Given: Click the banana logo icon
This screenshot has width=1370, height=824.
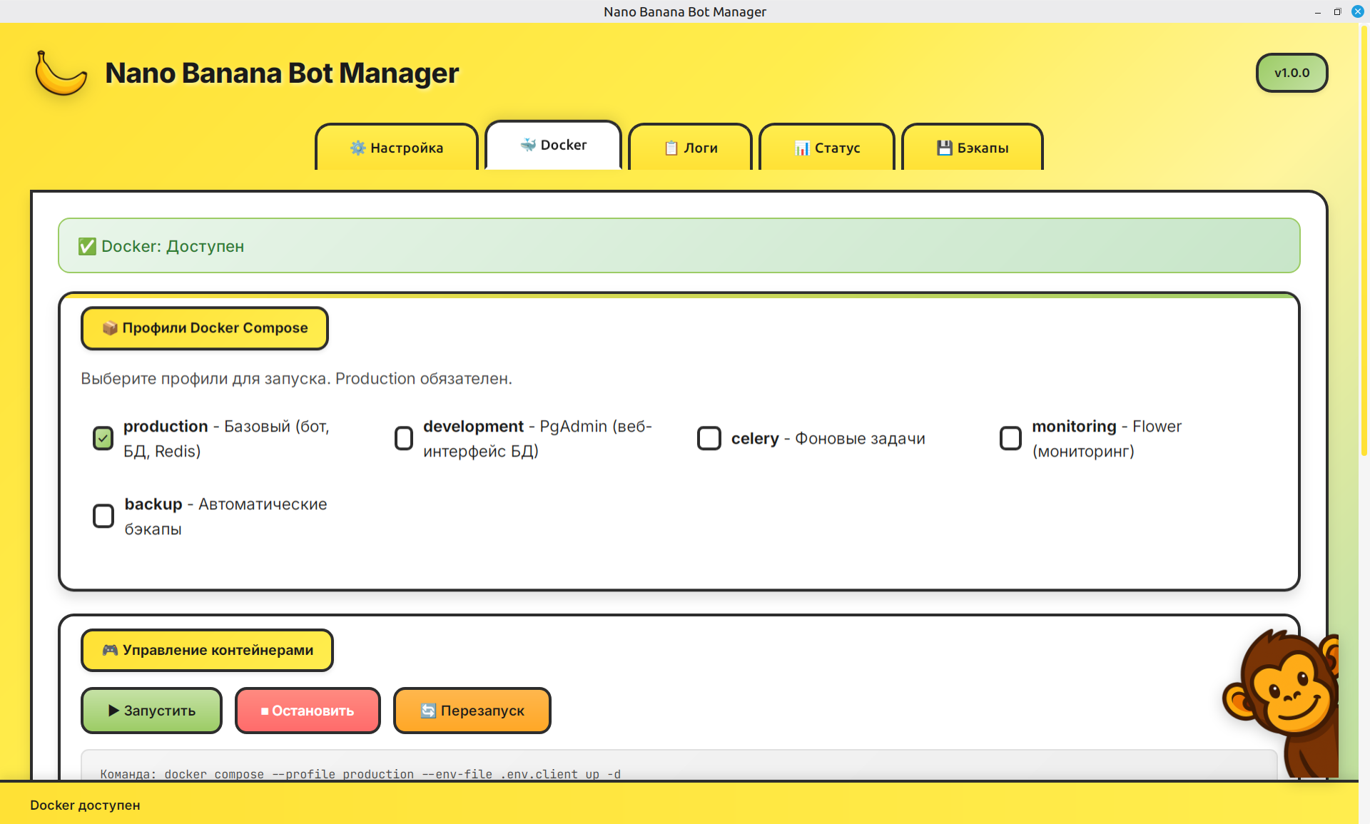Looking at the screenshot, I should point(61,73).
